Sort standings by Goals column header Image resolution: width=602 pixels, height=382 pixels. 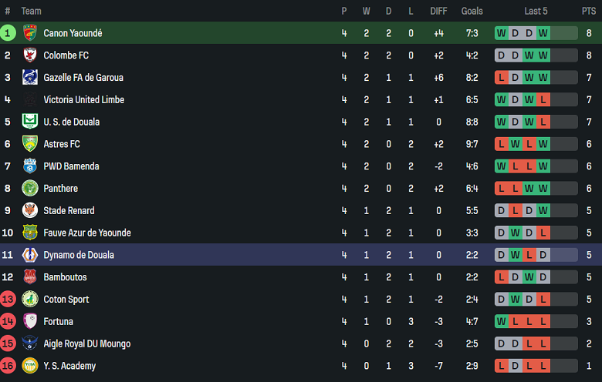pos(472,11)
